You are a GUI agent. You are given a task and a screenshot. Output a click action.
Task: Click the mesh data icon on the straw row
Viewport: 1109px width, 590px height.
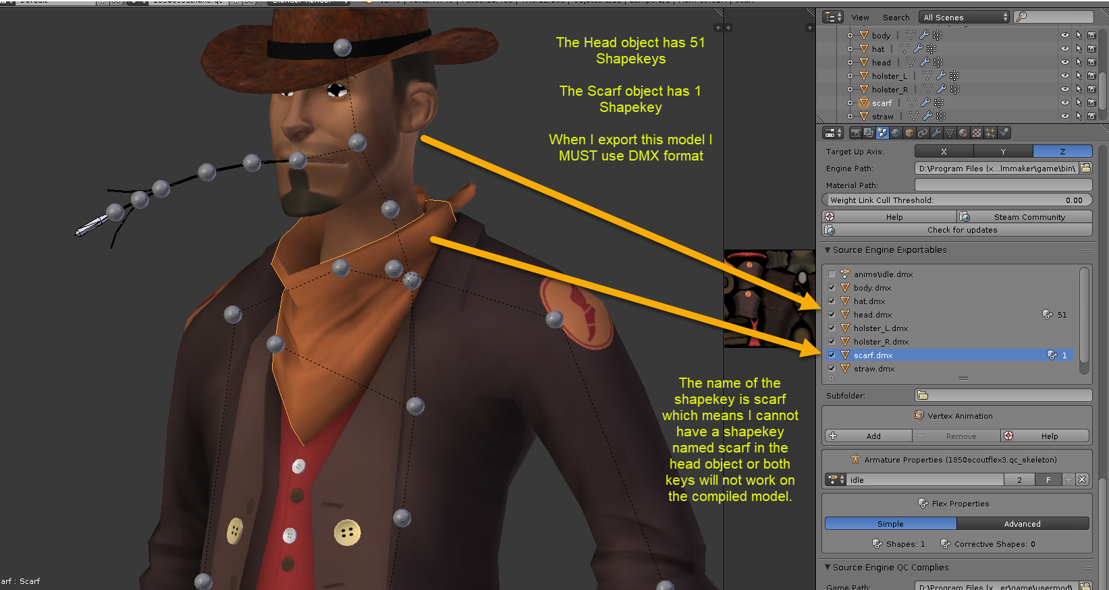pos(913,117)
